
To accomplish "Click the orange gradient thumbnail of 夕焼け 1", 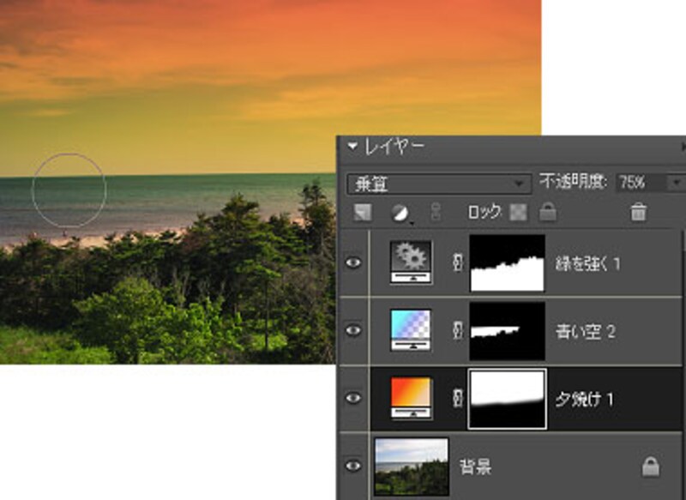I will [411, 398].
